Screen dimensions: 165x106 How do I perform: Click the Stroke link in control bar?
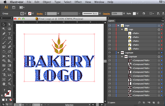click(40, 13)
